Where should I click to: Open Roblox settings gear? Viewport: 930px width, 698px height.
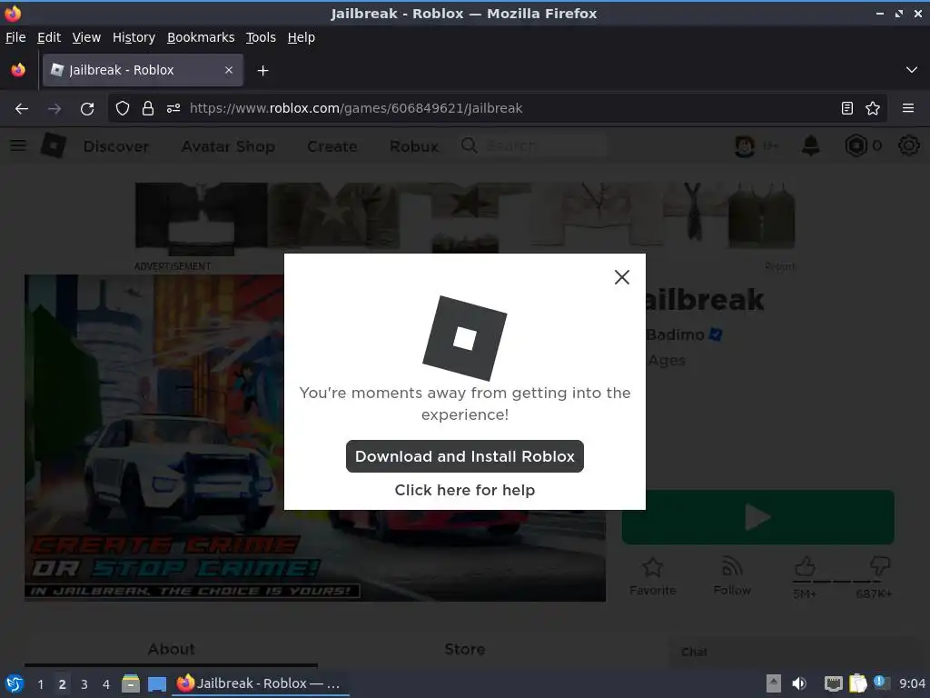click(908, 145)
